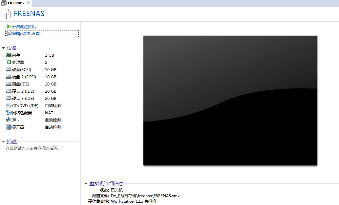Click the 硬盘(IDE) disk icon
Viewport: 339px width, 205px height.
coord(9,84)
